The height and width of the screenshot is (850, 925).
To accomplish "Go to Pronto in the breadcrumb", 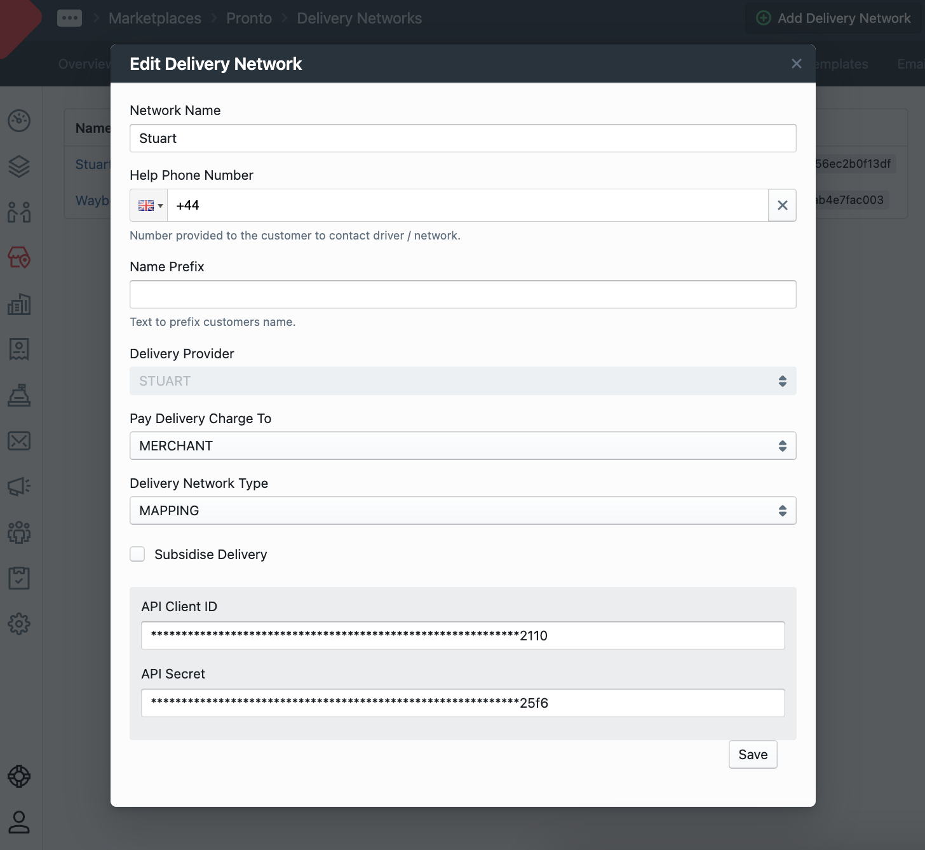I will pyautogui.click(x=249, y=18).
